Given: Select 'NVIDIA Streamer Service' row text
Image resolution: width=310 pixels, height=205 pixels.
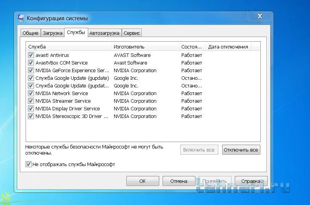Looking at the screenshot, I should coord(63,101).
